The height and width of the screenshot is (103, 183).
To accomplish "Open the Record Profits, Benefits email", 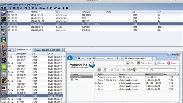I will click(x=137, y=80).
